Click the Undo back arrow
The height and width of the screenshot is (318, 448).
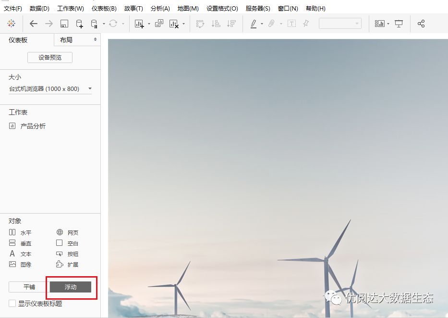coord(34,24)
